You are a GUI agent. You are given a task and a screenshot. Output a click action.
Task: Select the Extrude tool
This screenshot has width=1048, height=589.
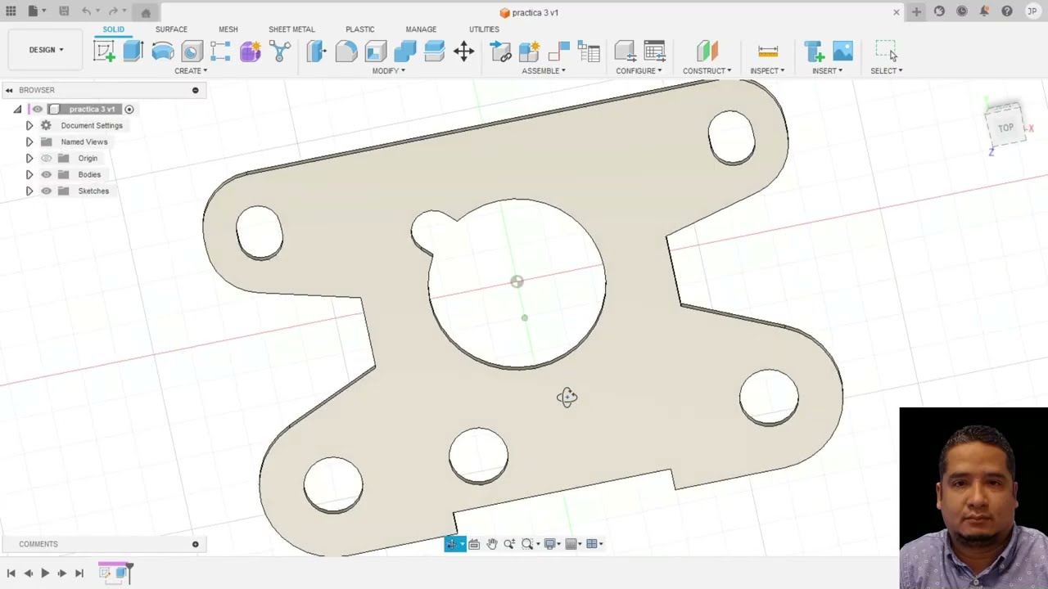[x=133, y=52]
